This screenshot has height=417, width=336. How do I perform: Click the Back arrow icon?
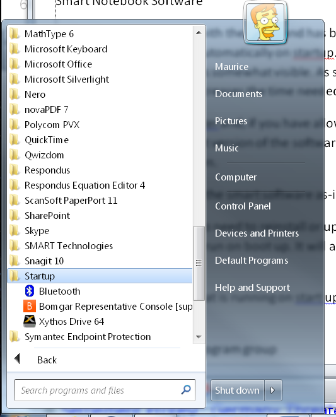coord(17,359)
